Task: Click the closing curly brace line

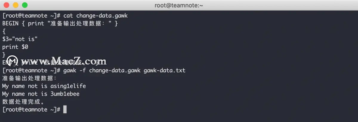Action: pyautogui.click(x=4, y=54)
